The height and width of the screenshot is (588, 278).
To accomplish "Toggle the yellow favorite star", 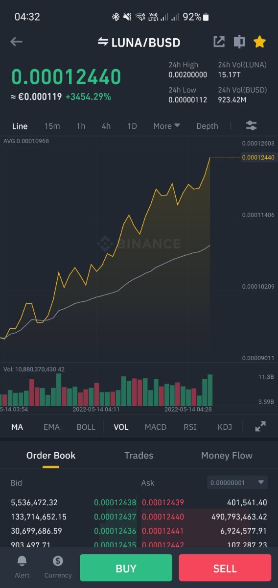I will coord(259,42).
